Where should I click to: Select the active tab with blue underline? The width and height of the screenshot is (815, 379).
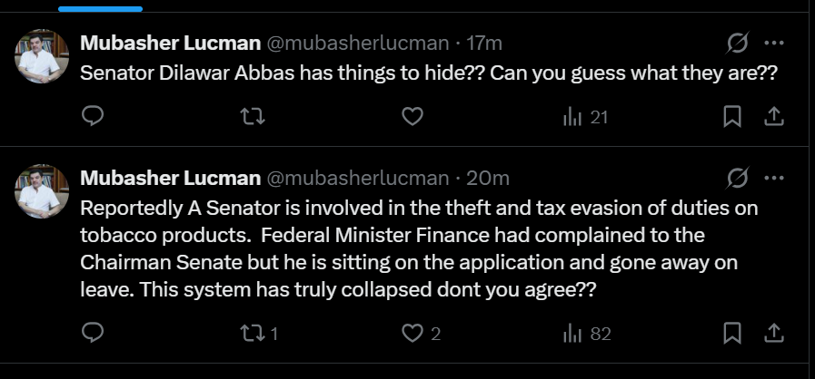coord(100,9)
